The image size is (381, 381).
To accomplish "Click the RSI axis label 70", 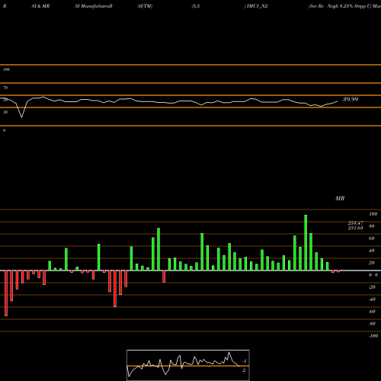I will point(5,88).
